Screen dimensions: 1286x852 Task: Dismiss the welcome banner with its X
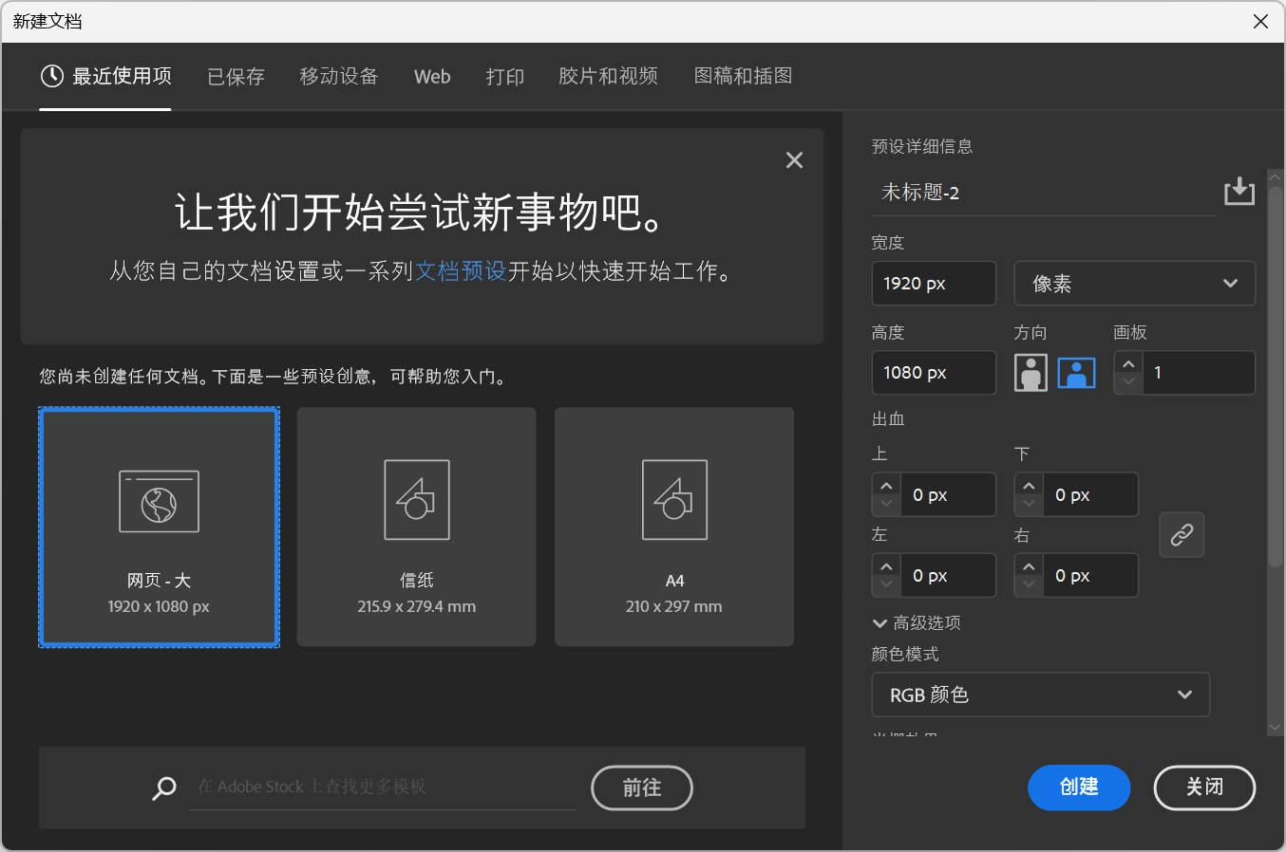(794, 160)
